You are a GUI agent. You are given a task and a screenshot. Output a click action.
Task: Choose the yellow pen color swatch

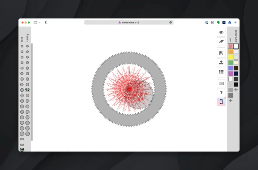click(x=231, y=57)
